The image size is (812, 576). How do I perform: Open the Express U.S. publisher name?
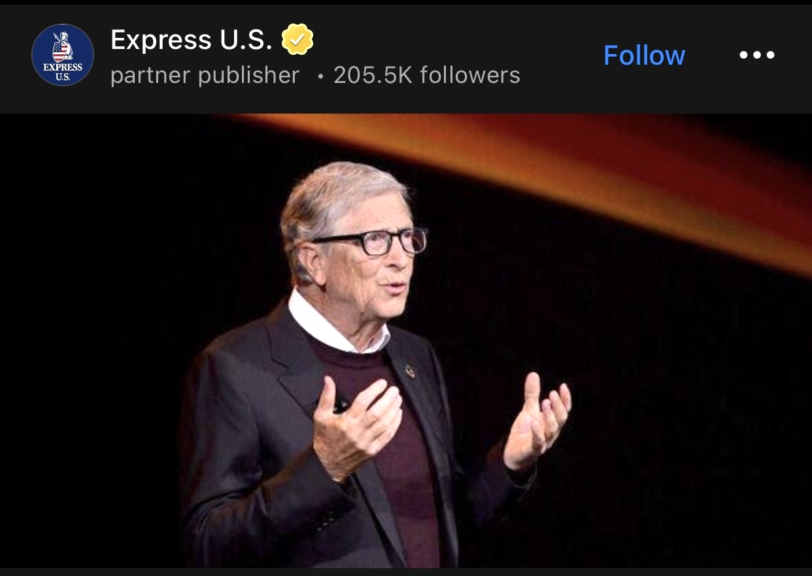(191, 40)
